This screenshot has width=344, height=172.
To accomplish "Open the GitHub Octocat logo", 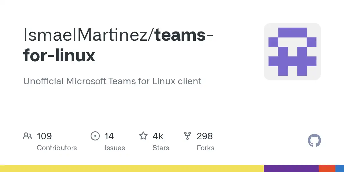I will (x=314, y=141).
